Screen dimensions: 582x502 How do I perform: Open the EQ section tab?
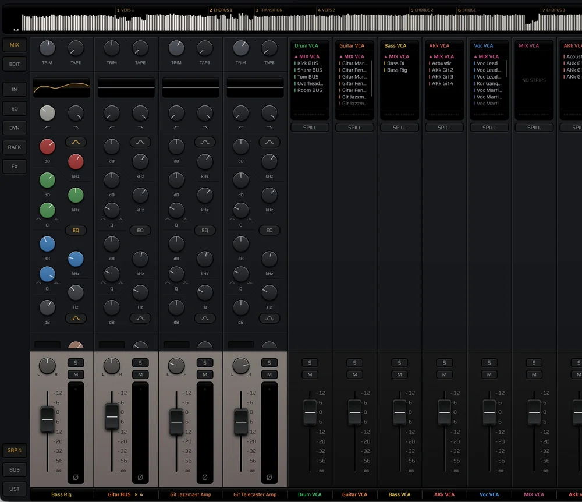tap(15, 109)
